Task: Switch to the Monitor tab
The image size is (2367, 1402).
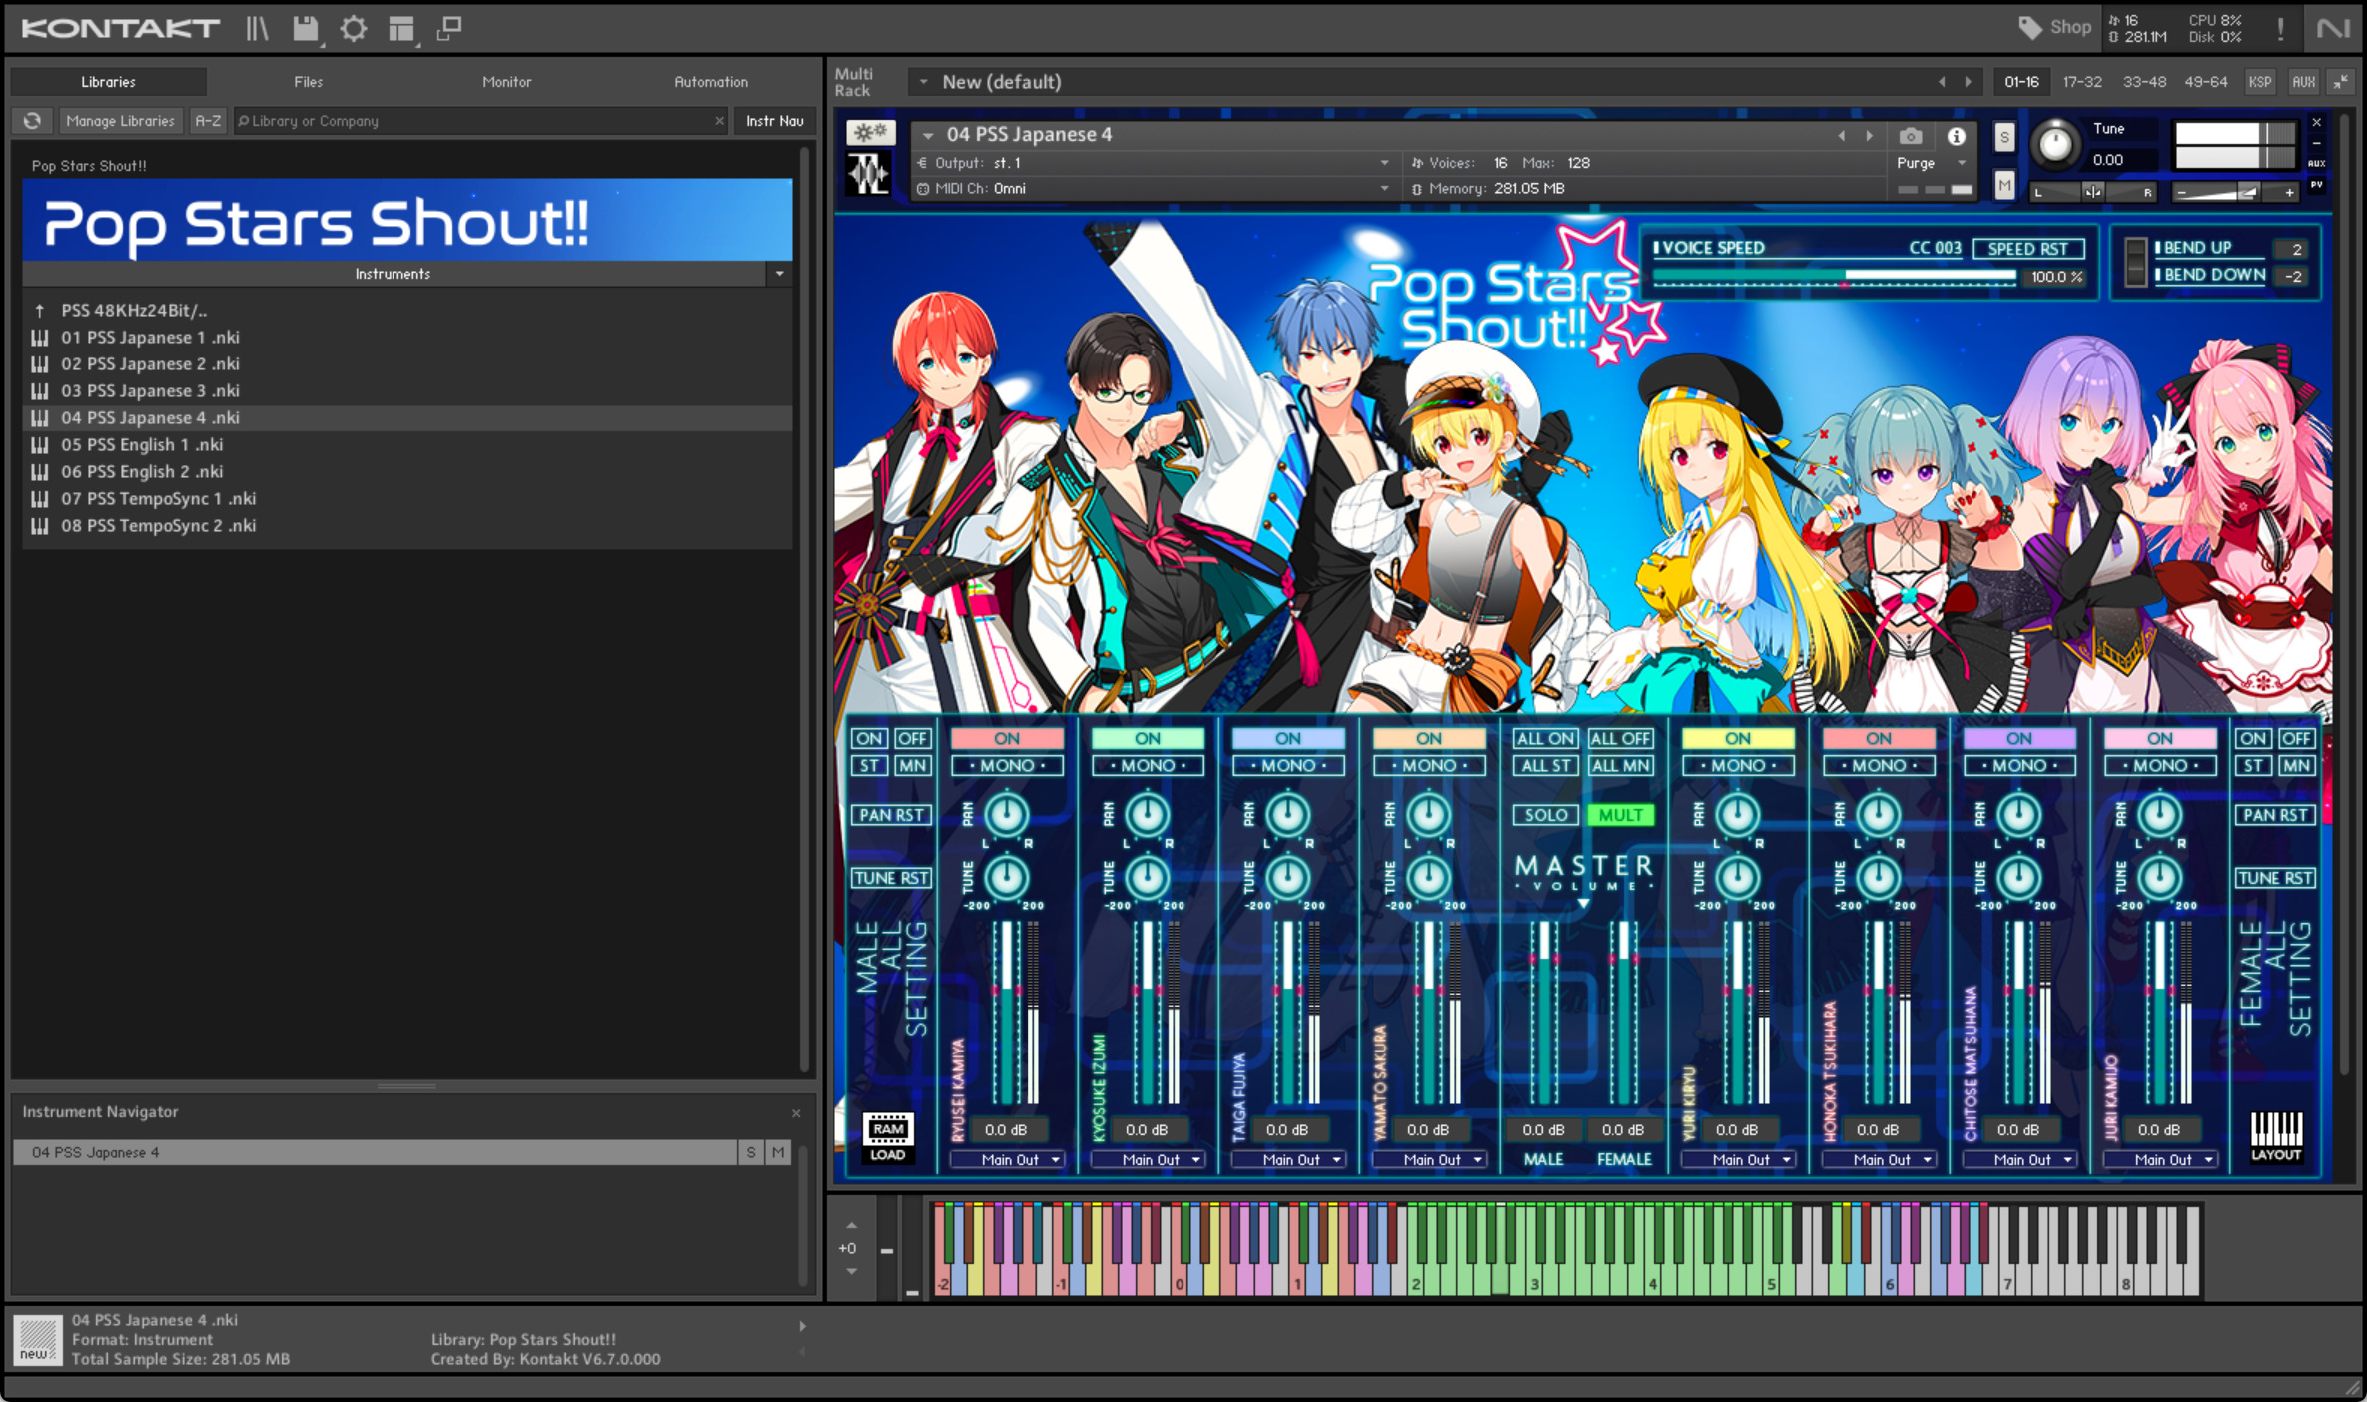Action: pyautogui.click(x=507, y=82)
